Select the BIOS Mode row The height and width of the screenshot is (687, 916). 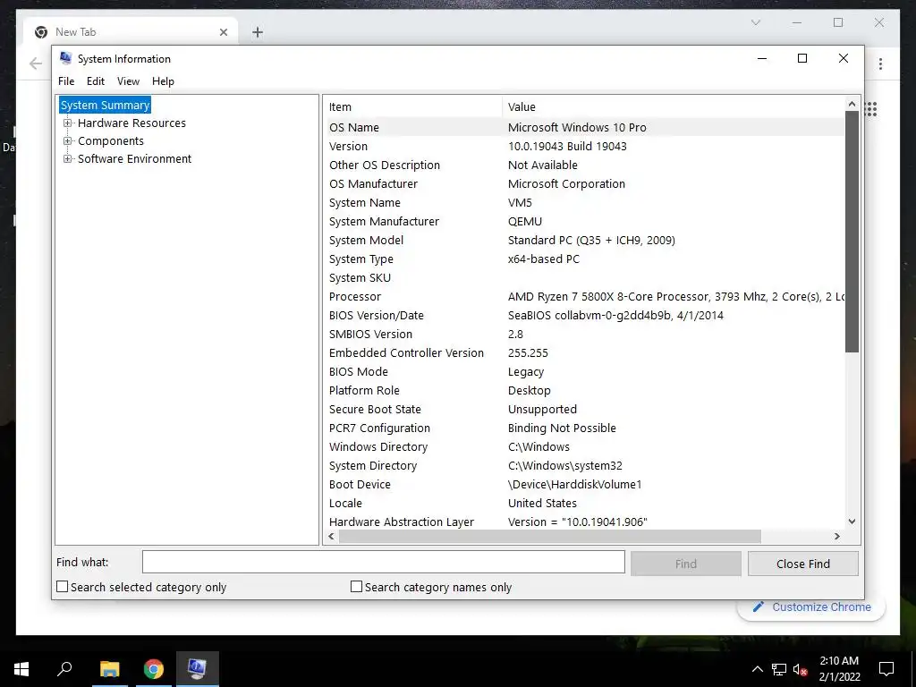click(585, 371)
